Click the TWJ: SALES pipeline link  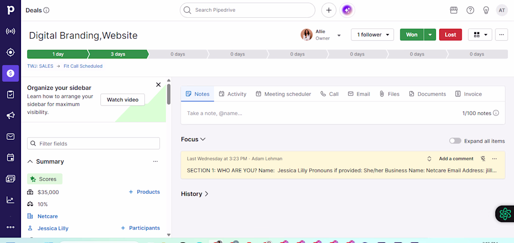point(40,66)
